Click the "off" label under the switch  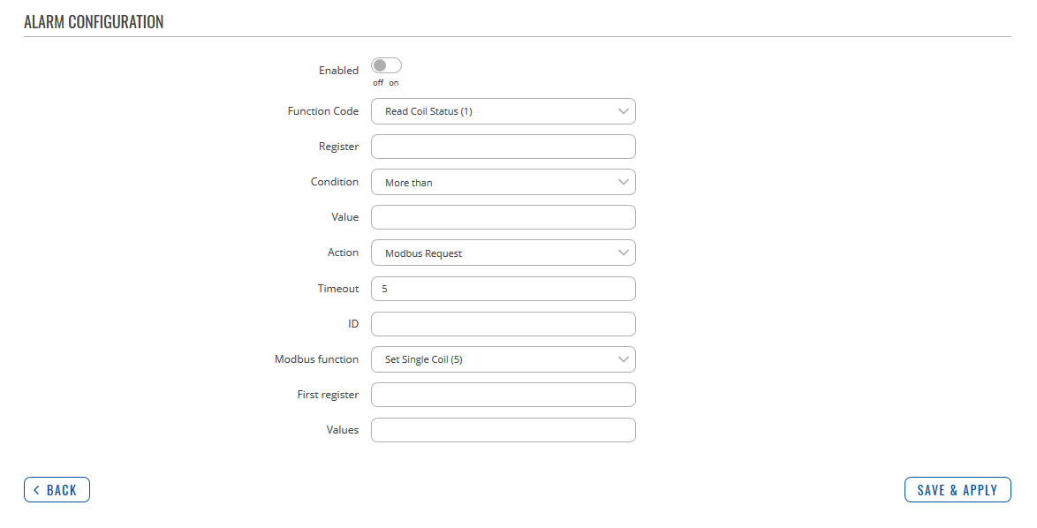378,83
